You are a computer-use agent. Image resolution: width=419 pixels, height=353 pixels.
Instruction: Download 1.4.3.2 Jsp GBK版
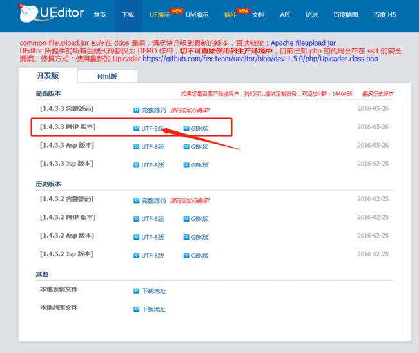tap(200, 256)
